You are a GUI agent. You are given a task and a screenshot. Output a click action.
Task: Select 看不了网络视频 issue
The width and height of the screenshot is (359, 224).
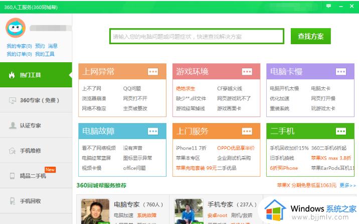pos(99,148)
